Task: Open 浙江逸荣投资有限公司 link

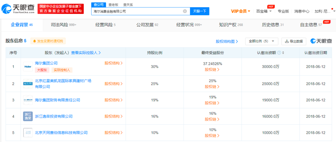Action: point(54,116)
